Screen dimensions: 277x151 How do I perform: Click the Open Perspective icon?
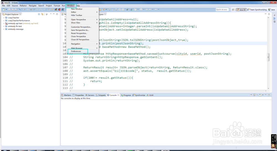pos(233,10)
